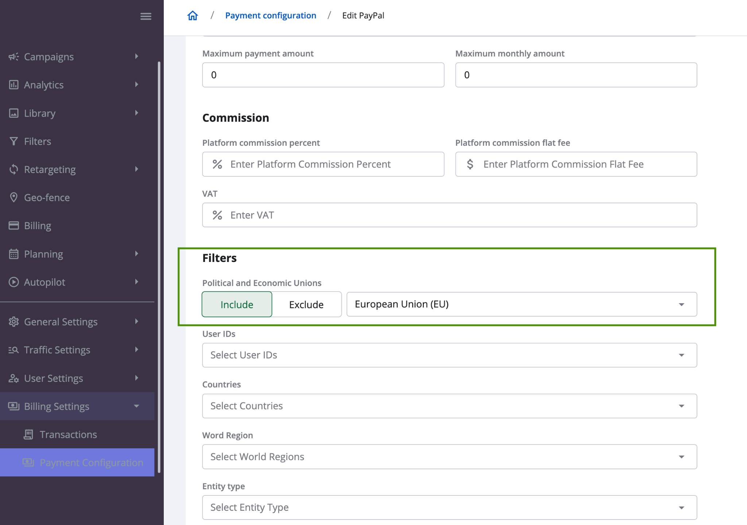Expand the Analytics submenu arrow
This screenshot has width=747, height=525.
136,85
